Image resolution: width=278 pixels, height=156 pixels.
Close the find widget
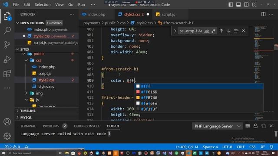(x=244, y=31)
